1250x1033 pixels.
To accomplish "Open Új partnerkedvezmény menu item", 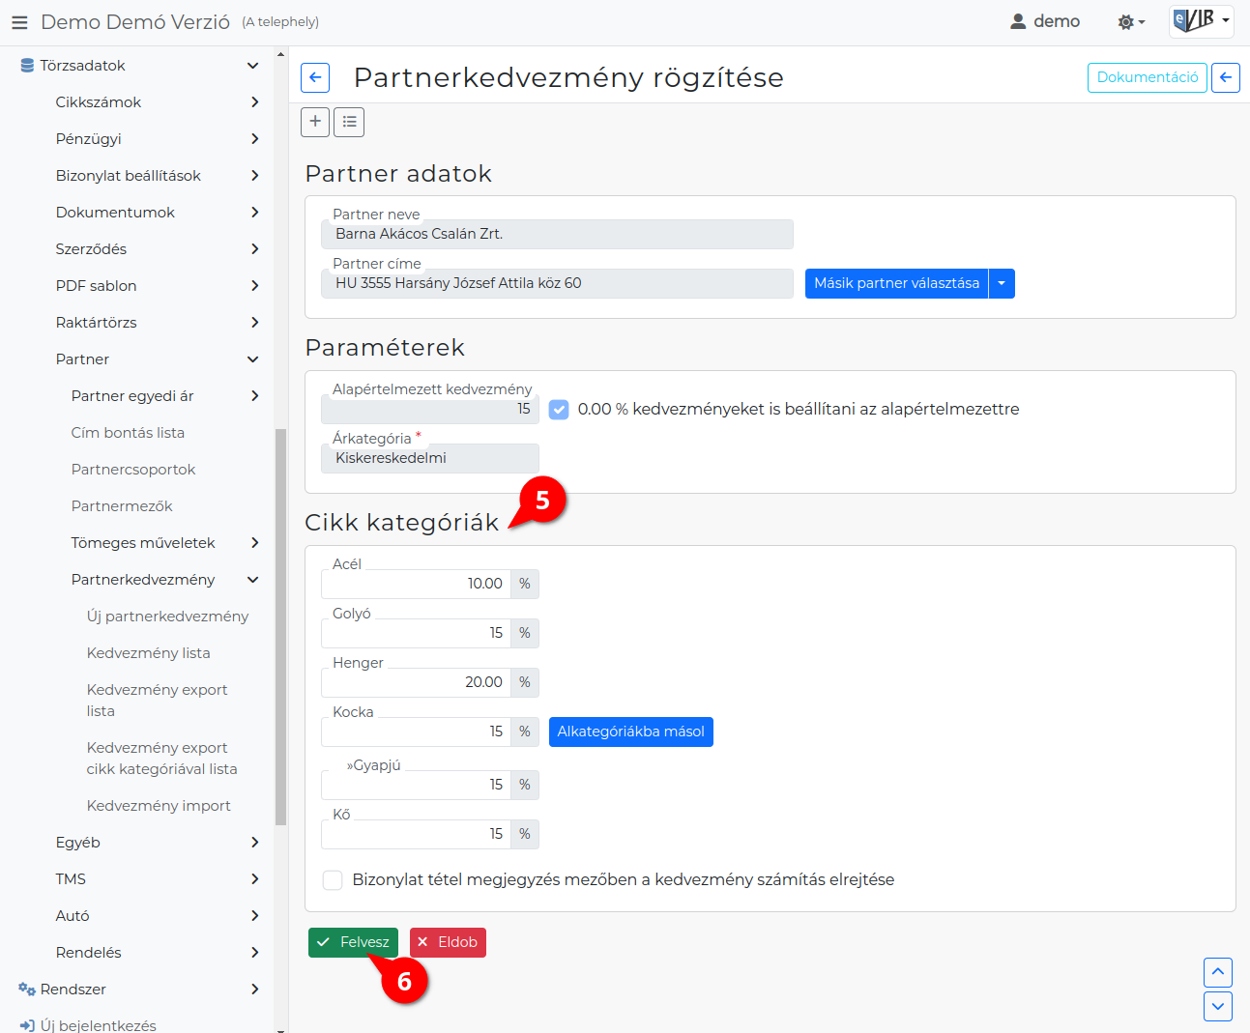I will (167, 617).
